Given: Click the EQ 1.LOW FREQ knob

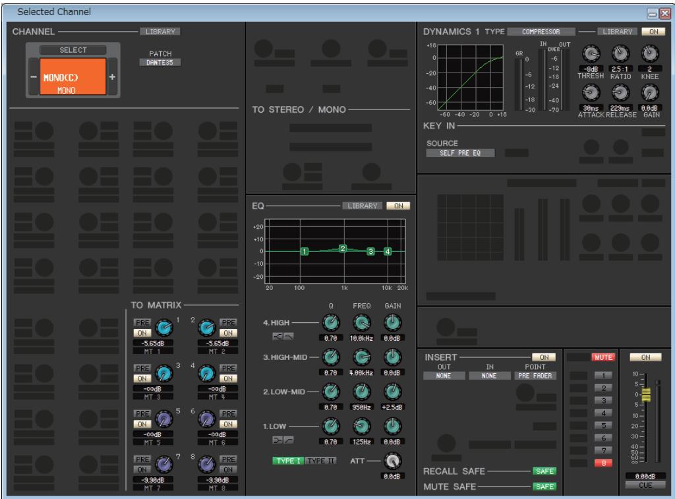Looking at the screenshot, I should [362, 426].
